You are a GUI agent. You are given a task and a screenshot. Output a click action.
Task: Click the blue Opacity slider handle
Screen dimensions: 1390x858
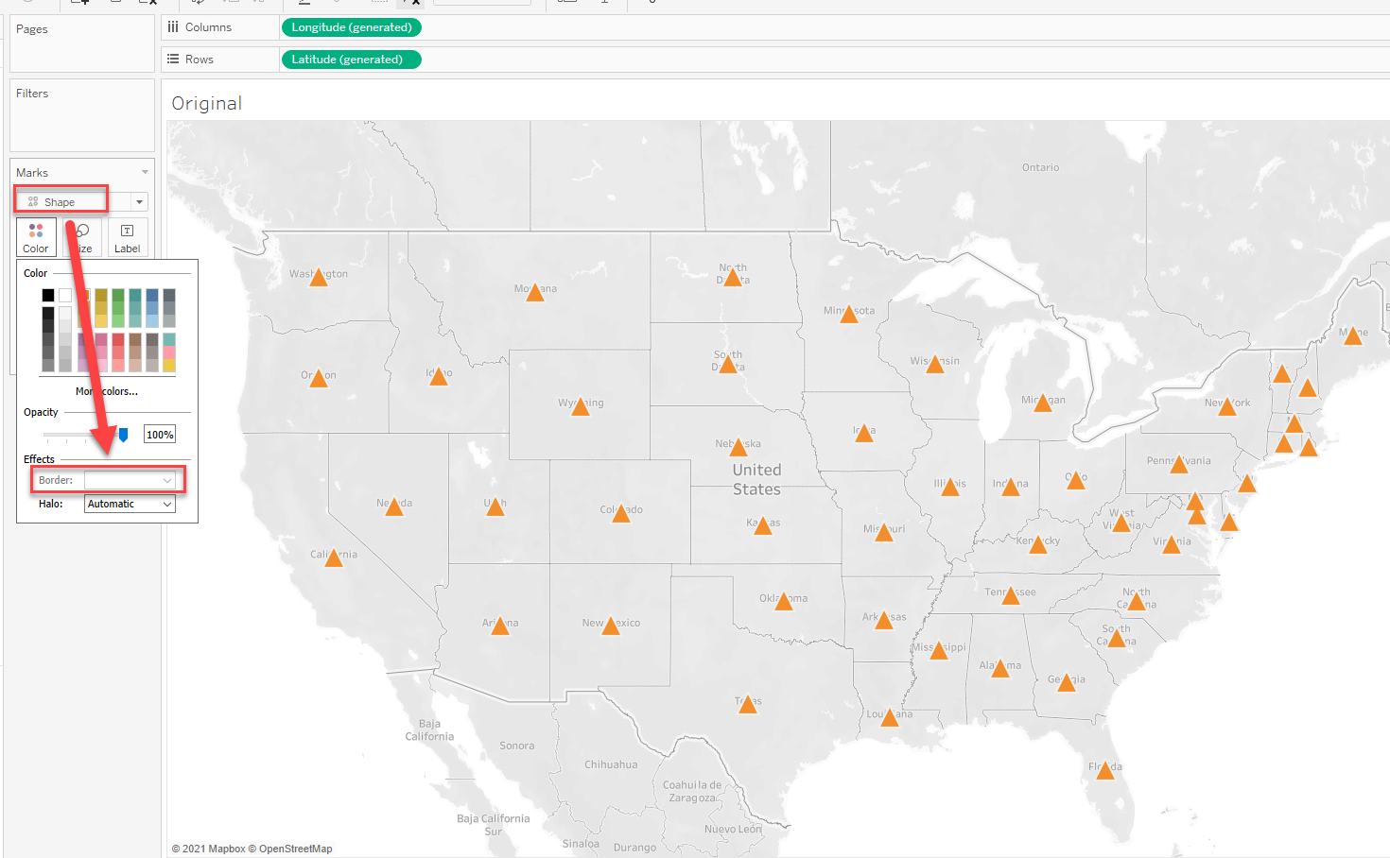(x=123, y=435)
